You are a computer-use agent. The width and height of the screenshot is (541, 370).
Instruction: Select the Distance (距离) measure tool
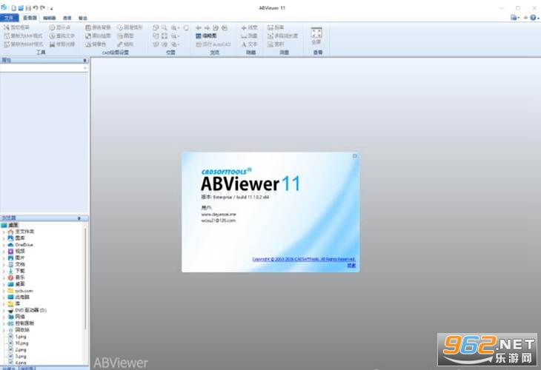tap(276, 27)
